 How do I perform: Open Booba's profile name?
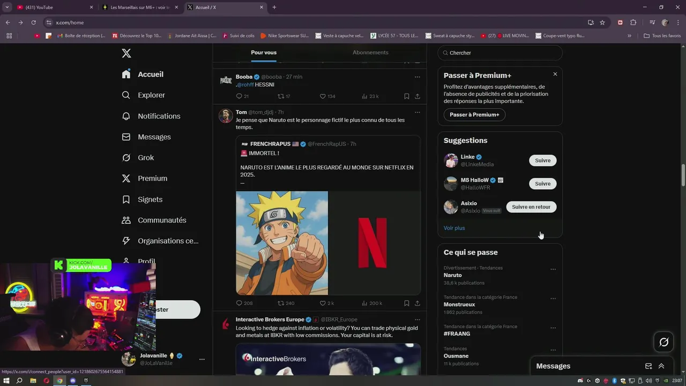(x=244, y=77)
